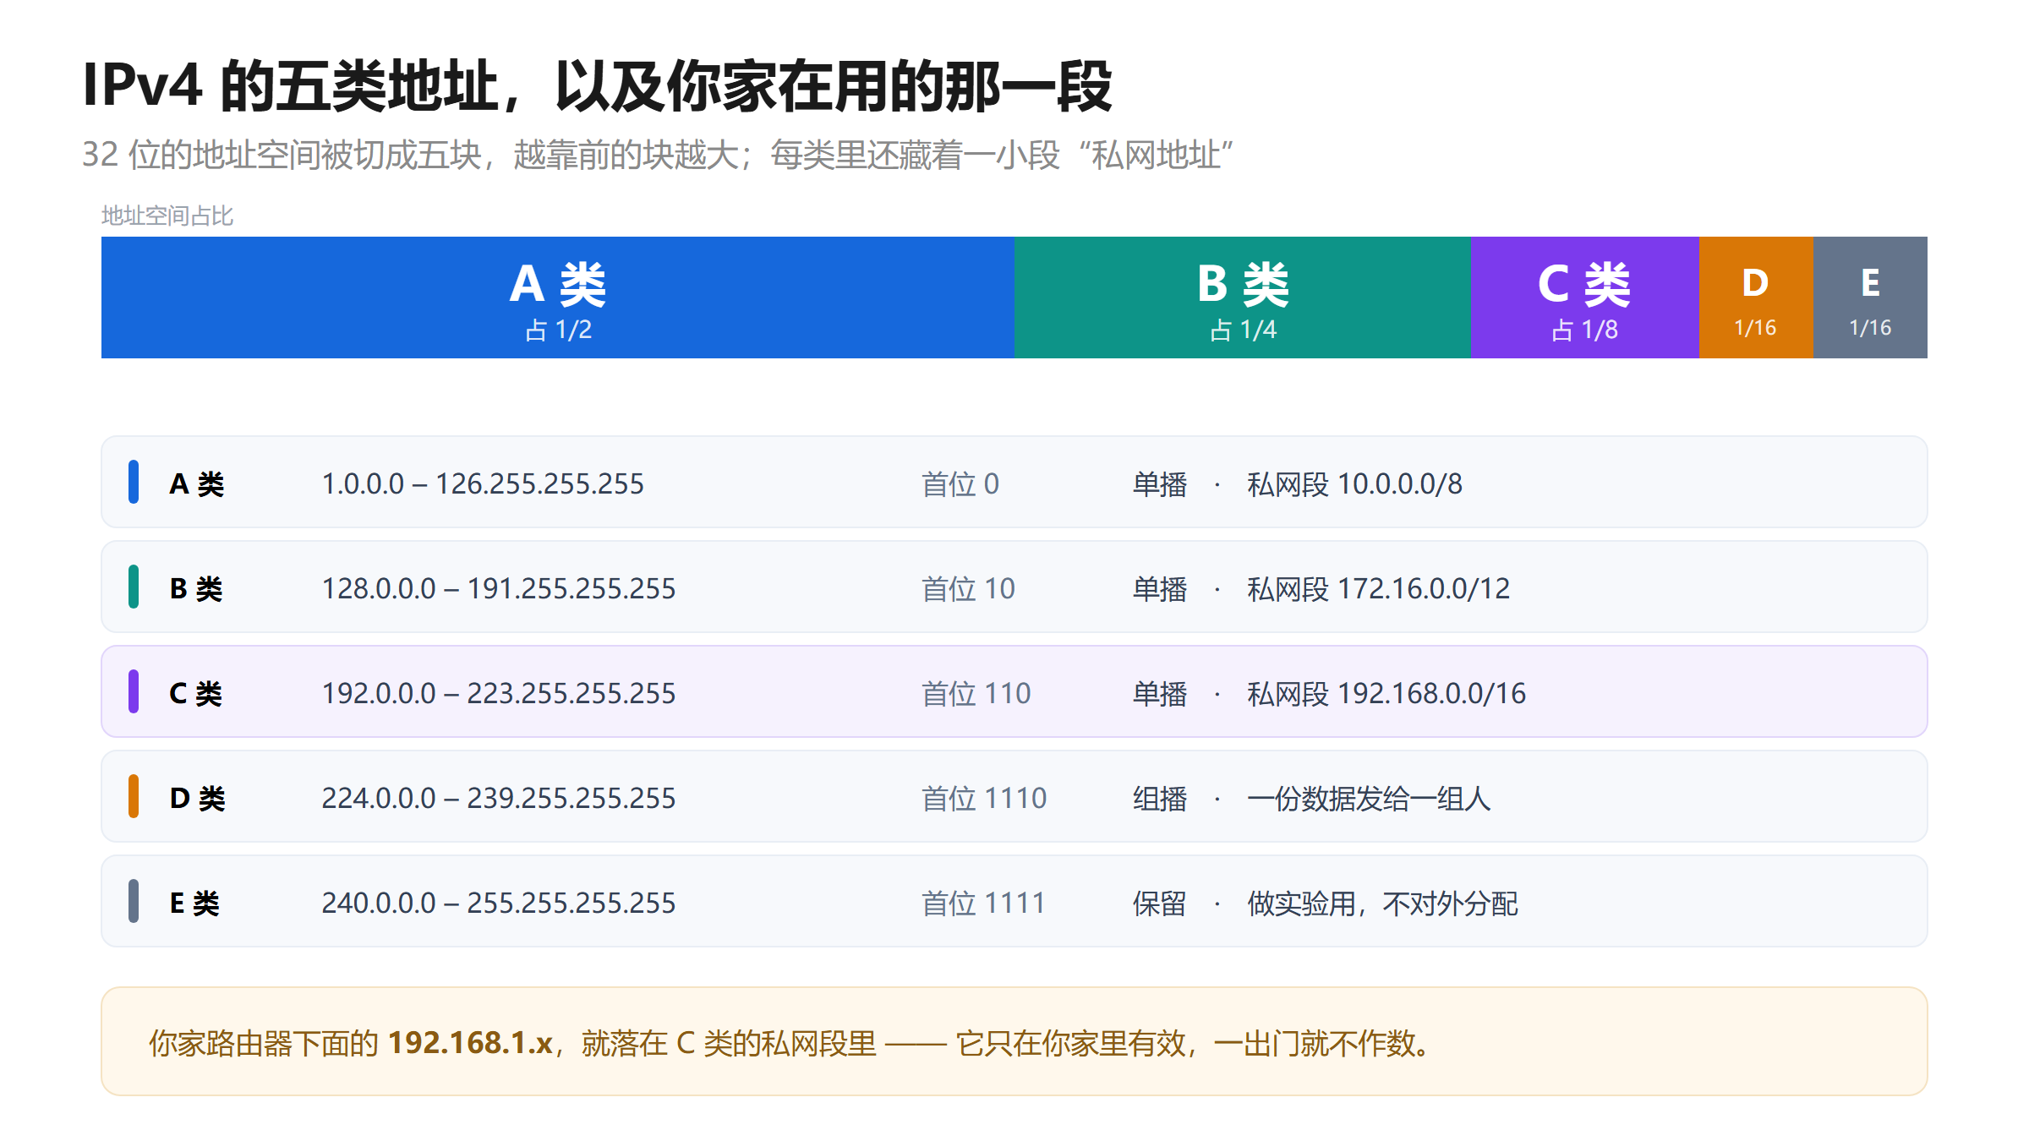Click 私网段 10.0.0.0/8
2029x1141 pixels.
coord(1354,483)
